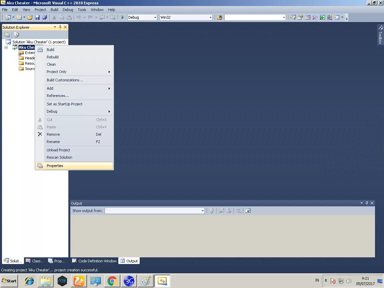Image resolution: width=384 pixels, height=288 pixels.
Task: Click the Save floppy disk icon
Action: (x=37, y=17)
